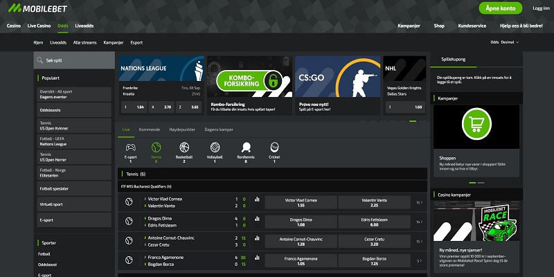This screenshot has width=554, height=277.
Task: Click Hjelp oss å bli bedre link
Action: pos(521,26)
